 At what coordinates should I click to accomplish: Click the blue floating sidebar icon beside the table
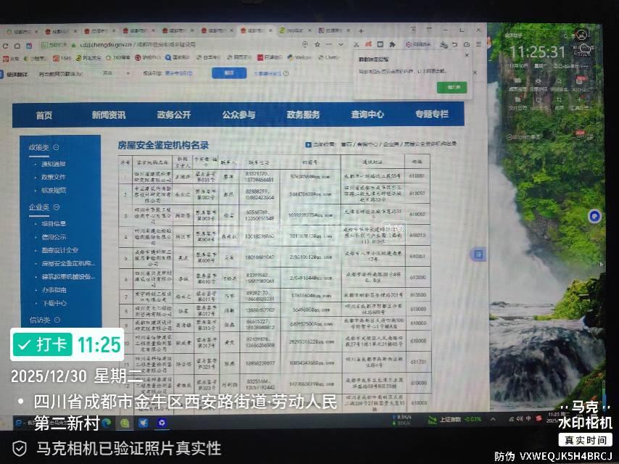478,254
